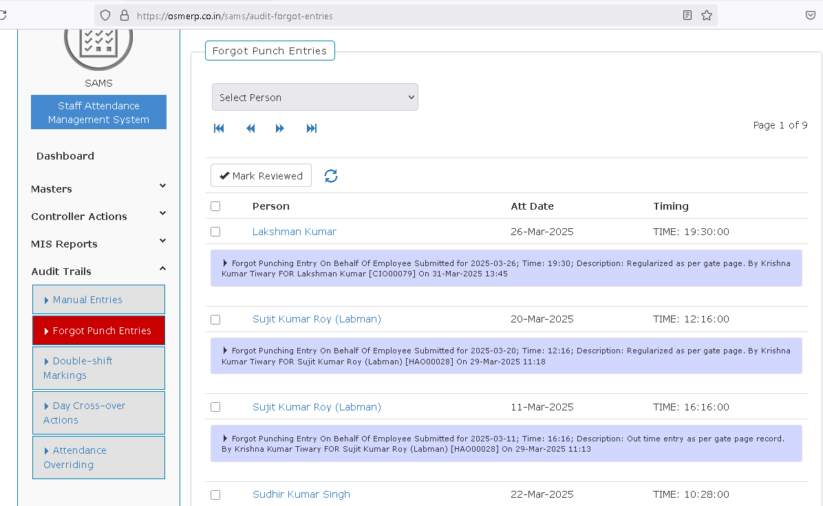Toggle reader view in address bar
Image resolution: width=823 pixels, height=506 pixels.
687,15
